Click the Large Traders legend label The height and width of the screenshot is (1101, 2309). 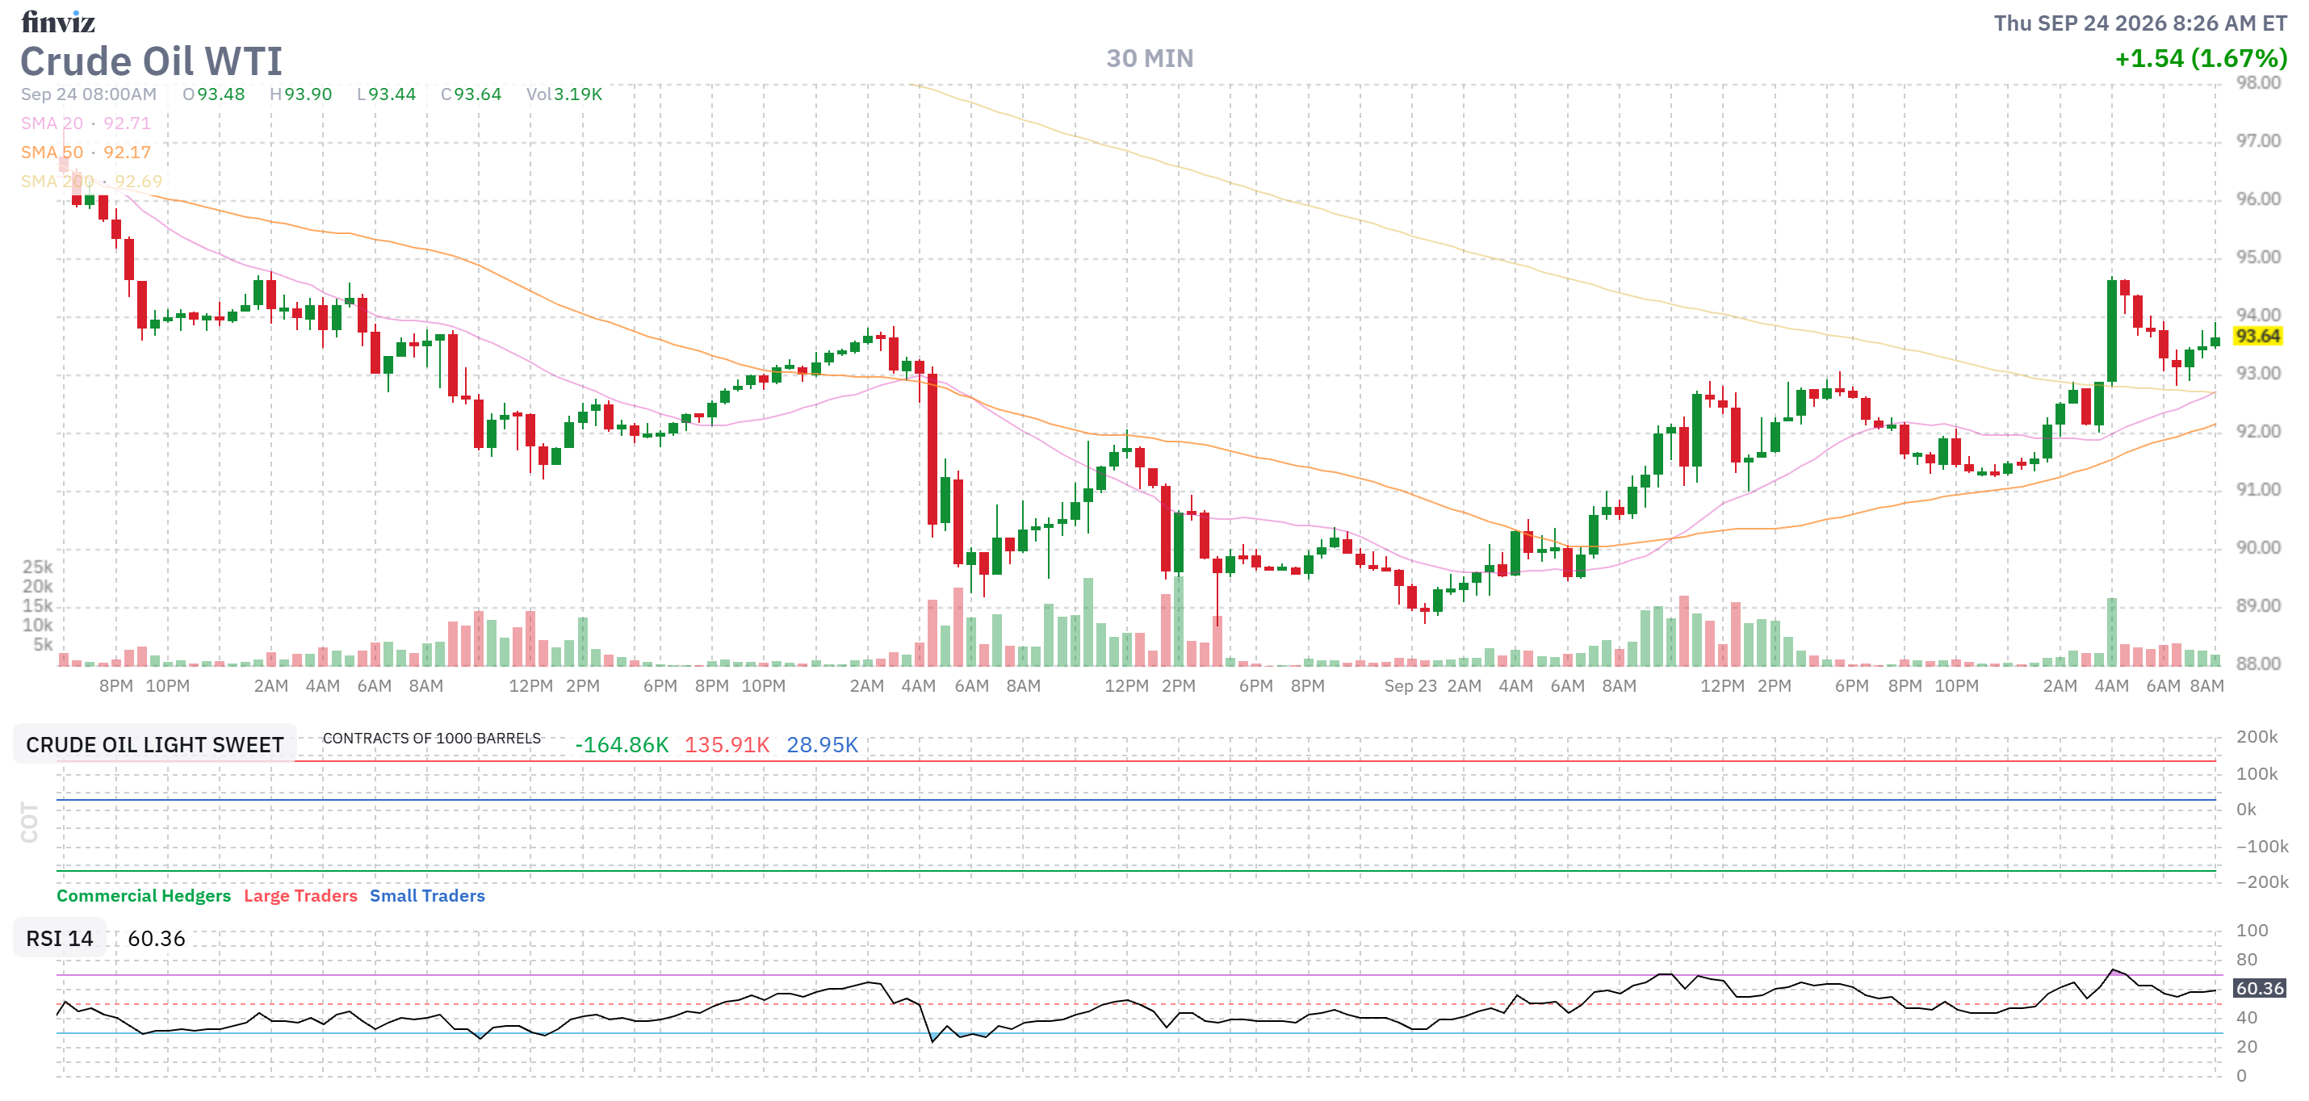click(x=300, y=896)
